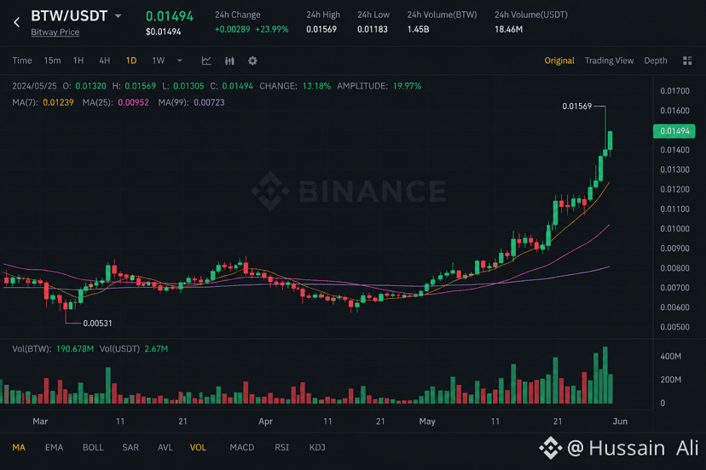
Task: Open the BTW/USDT pair dropdown arrow
Action: [118, 16]
